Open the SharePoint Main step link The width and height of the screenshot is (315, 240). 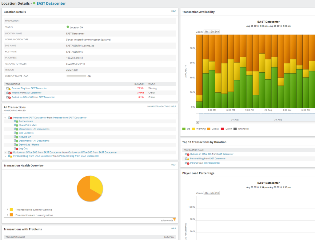(28, 125)
